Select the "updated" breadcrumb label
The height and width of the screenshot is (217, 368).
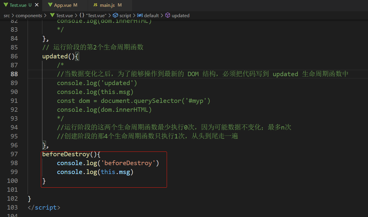pos(180,15)
